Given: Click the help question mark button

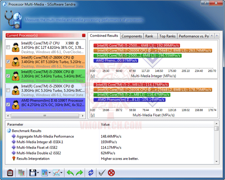Looking at the screenshot, I should point(205,3).
